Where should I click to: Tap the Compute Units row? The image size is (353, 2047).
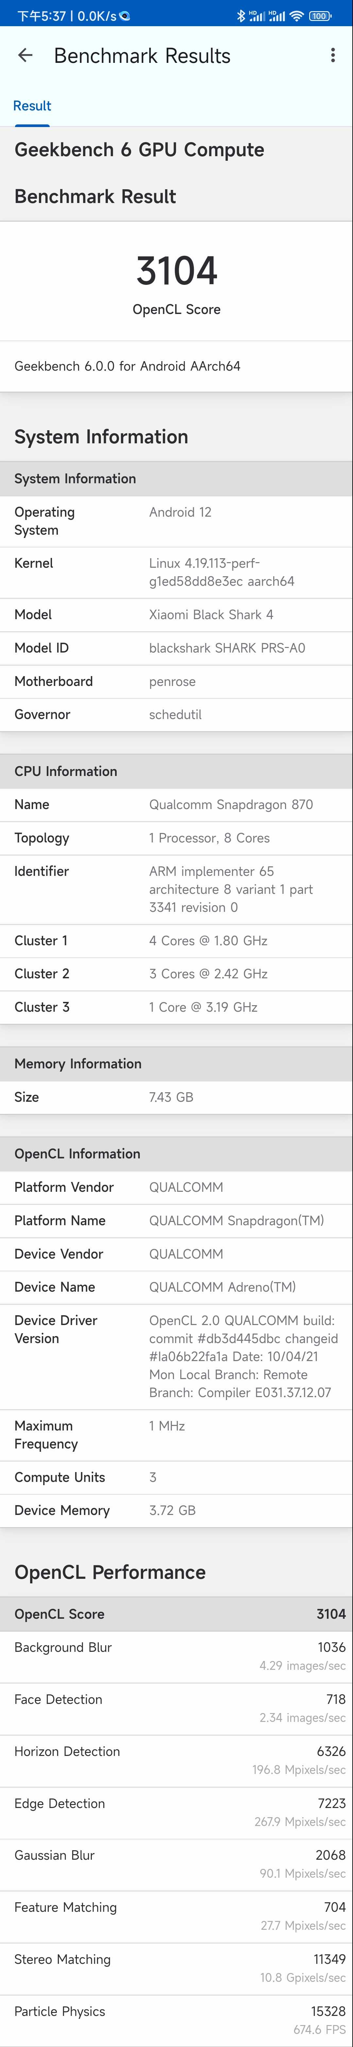click(176, 1477)
